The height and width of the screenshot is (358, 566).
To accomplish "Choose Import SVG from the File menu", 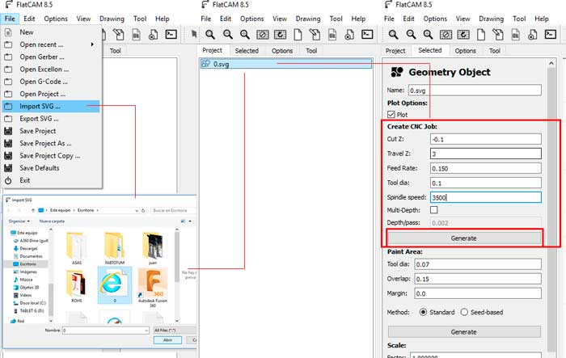I will point(50,106).
